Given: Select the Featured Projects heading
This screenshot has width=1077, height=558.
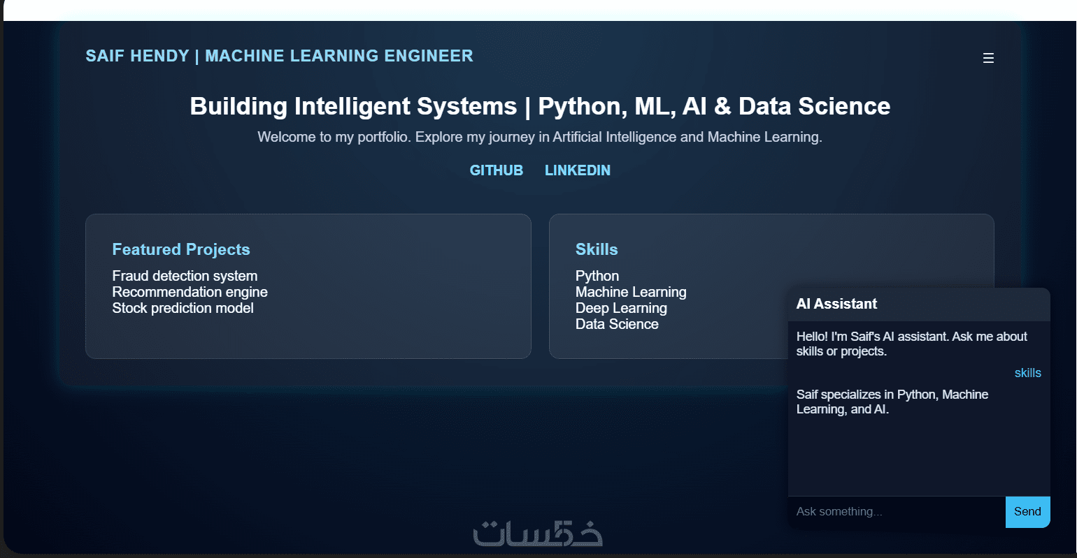Looking at the screenshot, I should point(181,249).
